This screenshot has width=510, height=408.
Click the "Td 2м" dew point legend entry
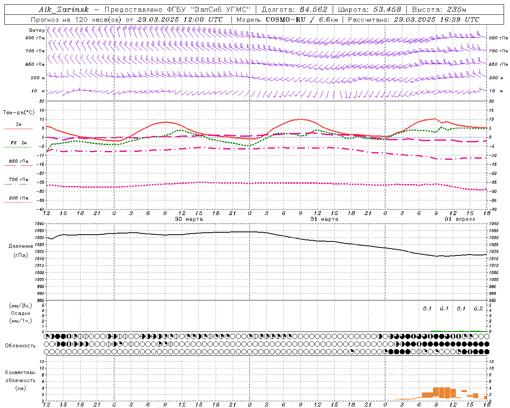(x=18, y=143)
